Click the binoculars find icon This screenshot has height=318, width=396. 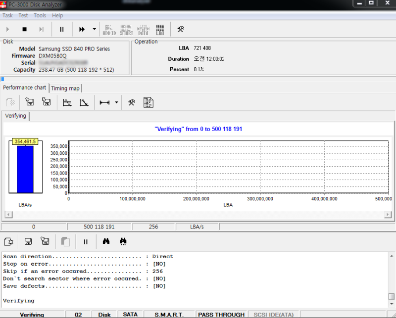tap(106, 241)
